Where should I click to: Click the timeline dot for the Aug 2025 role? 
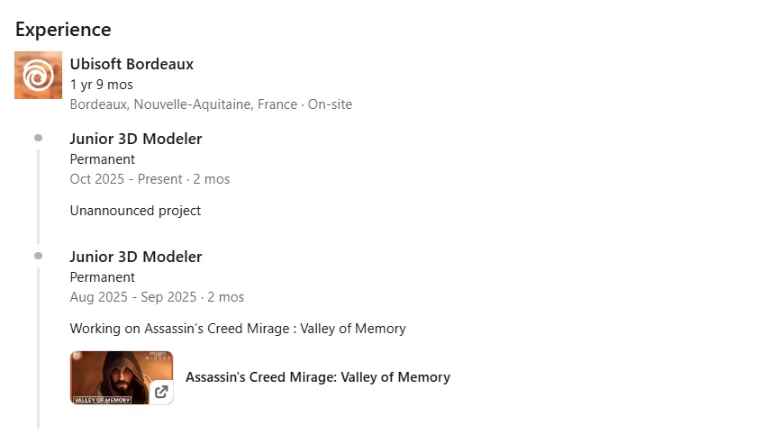(x=38, y=256)
